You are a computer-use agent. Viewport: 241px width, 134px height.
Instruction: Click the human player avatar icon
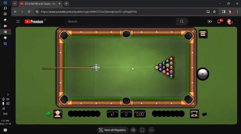tap(58, 114)
